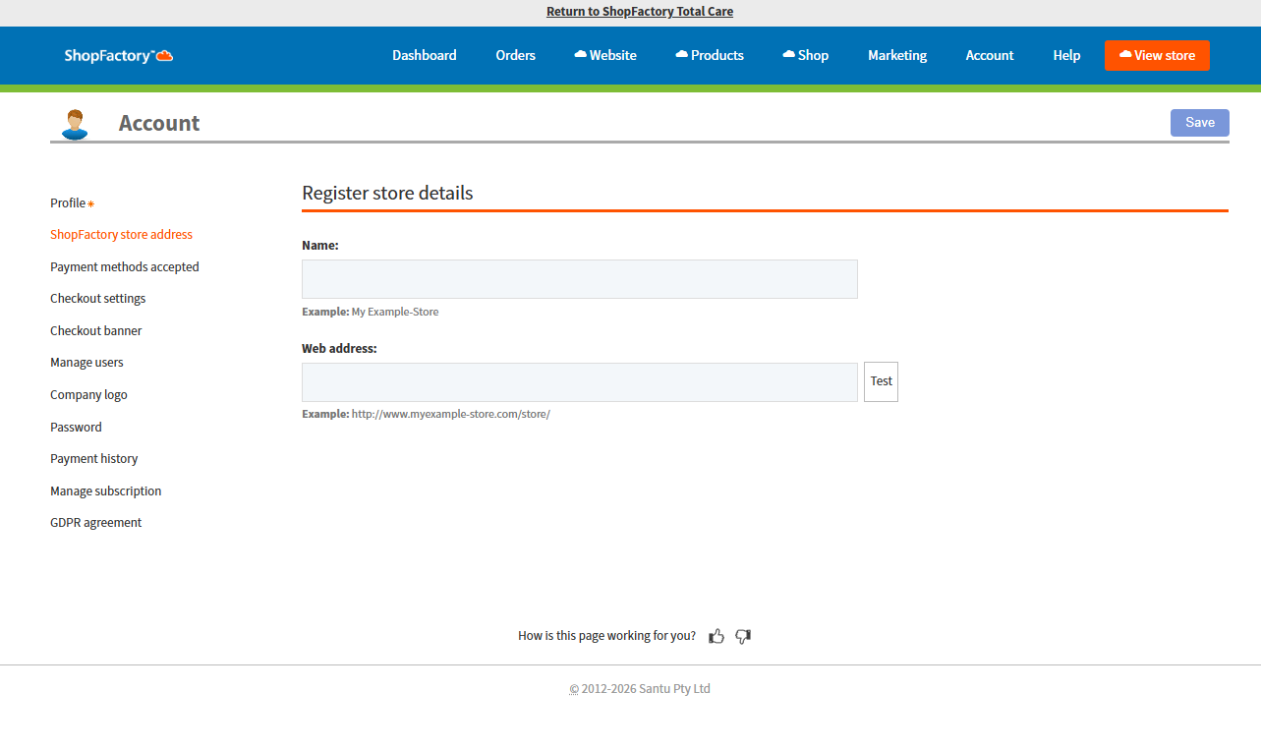Open the Orders section
The height and width of the screenshot is (750, 1261).
point(515,56)
